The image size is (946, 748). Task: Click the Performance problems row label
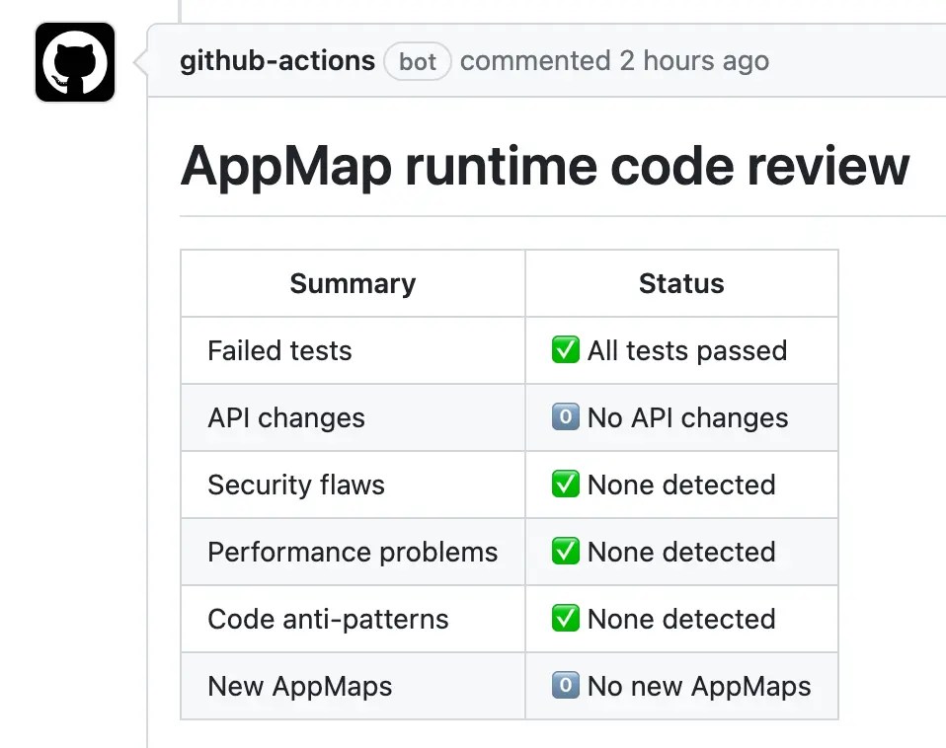[x=352, y=552]
